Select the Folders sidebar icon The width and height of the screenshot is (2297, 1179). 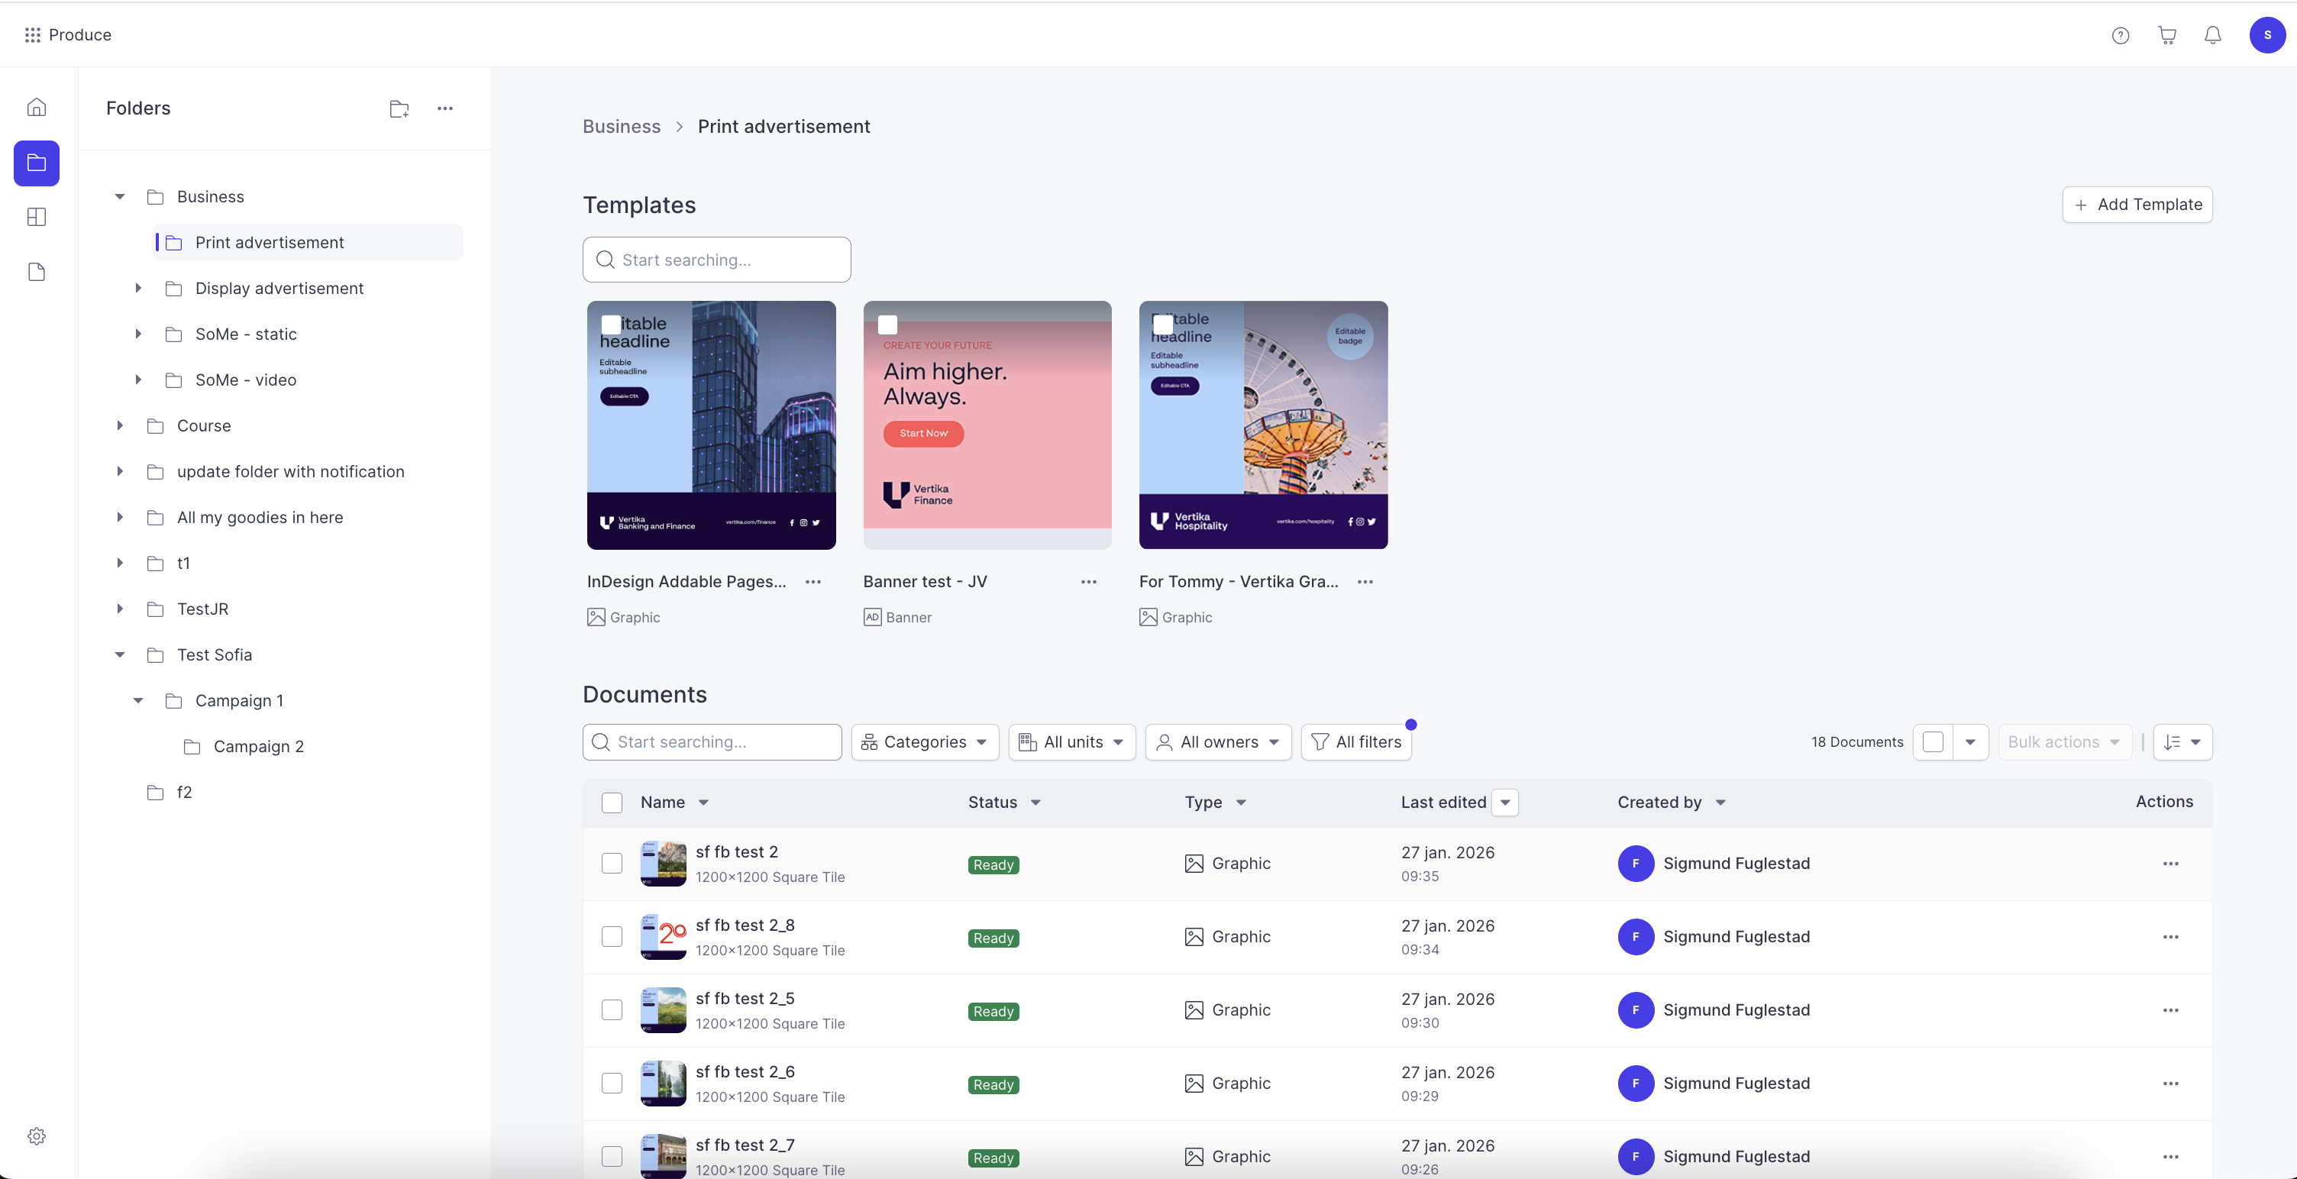pos(37,163)
